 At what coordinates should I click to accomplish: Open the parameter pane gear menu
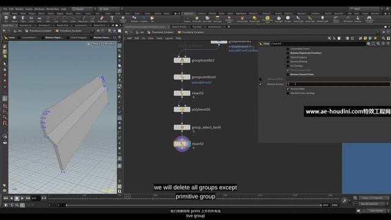point(368,43)
